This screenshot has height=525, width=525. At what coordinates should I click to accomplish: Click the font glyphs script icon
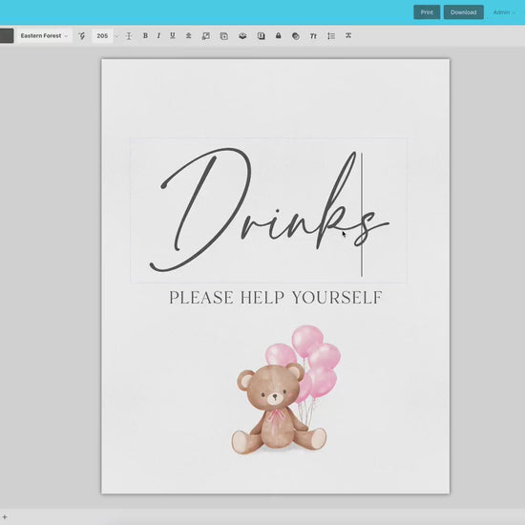click(x=82, y=36)
